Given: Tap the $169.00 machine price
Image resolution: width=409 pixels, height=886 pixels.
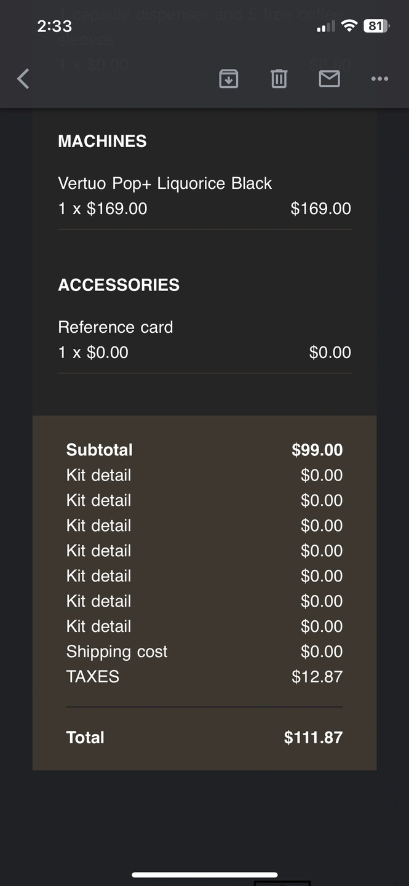Looking at the screenshot, I should coord(320,209).
